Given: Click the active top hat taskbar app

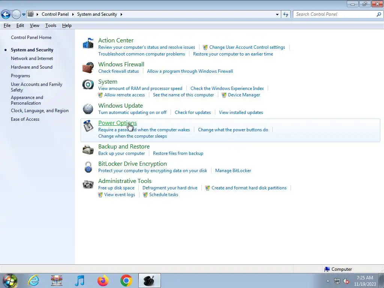Looking at the screenshot, I should pos(149,280).
